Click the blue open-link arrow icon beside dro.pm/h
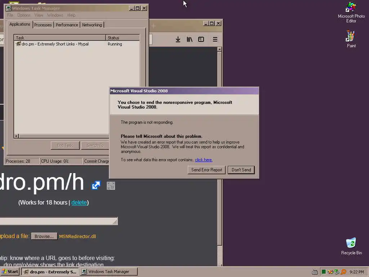The height and width of the screenshot is (277, 369). pyautogui.click(x=96, y=185)
